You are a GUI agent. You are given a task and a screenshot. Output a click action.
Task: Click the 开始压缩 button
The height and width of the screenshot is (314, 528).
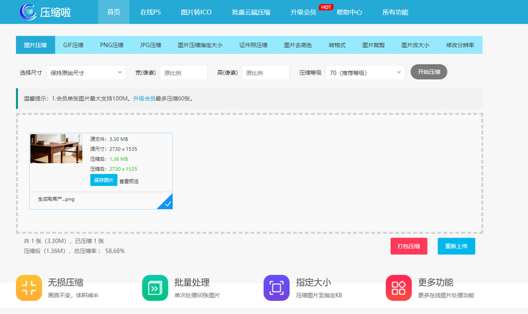(x=428, y=72)
